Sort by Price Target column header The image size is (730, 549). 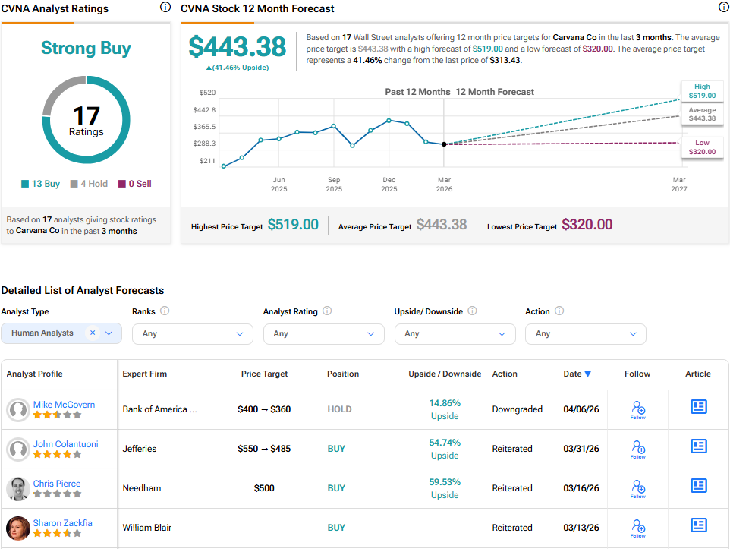pyautogui.click(x=264, y=374)
